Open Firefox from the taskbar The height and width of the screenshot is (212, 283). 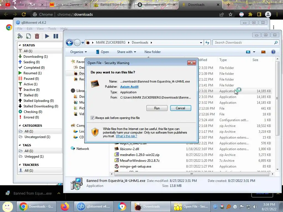tap(65, 206)
